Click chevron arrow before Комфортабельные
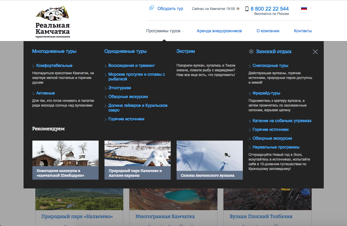 (x=34, y=66)
